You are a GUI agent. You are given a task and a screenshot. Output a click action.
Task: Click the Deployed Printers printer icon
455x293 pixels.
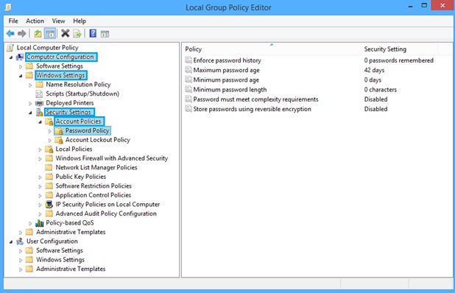point(39,103)
